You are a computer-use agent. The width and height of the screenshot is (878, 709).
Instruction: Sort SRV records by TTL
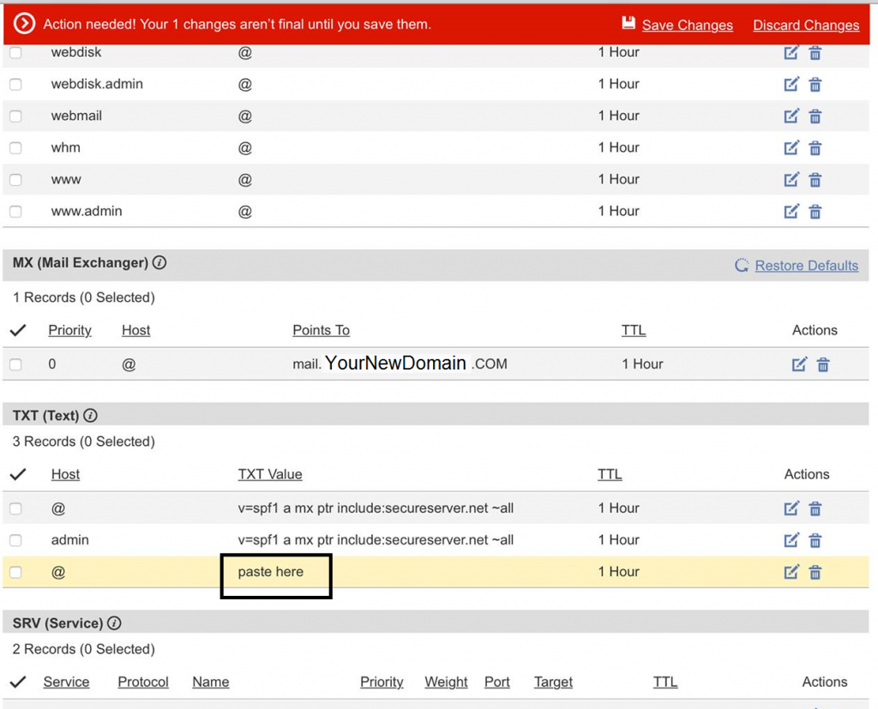click(x=665, y=682)
